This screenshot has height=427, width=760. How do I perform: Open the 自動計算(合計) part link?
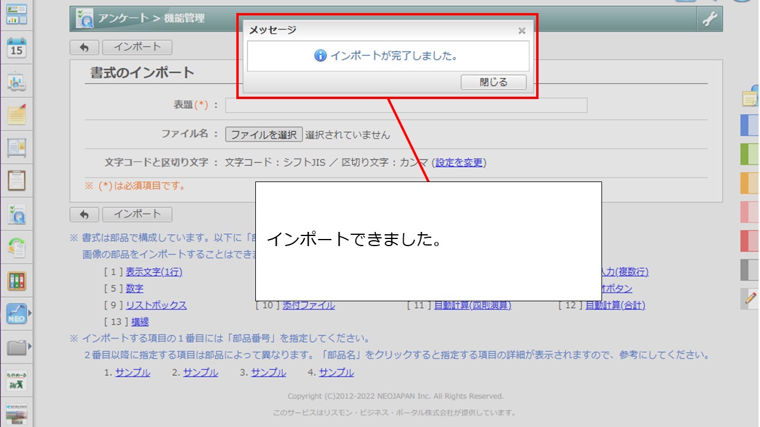[615, 305]
